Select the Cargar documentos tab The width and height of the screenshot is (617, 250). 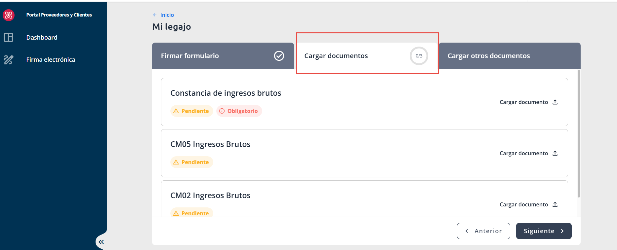coord(366,56)
